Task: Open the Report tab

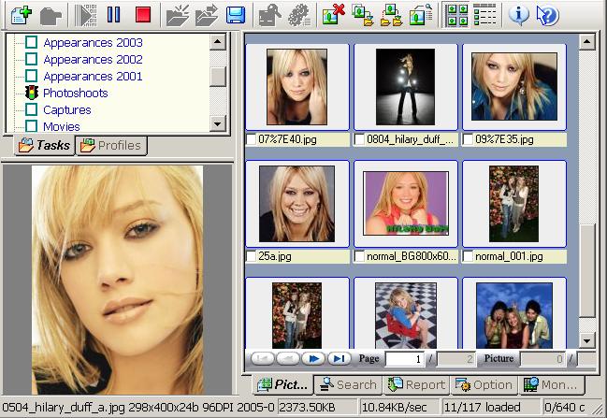Action: [415, 384]
